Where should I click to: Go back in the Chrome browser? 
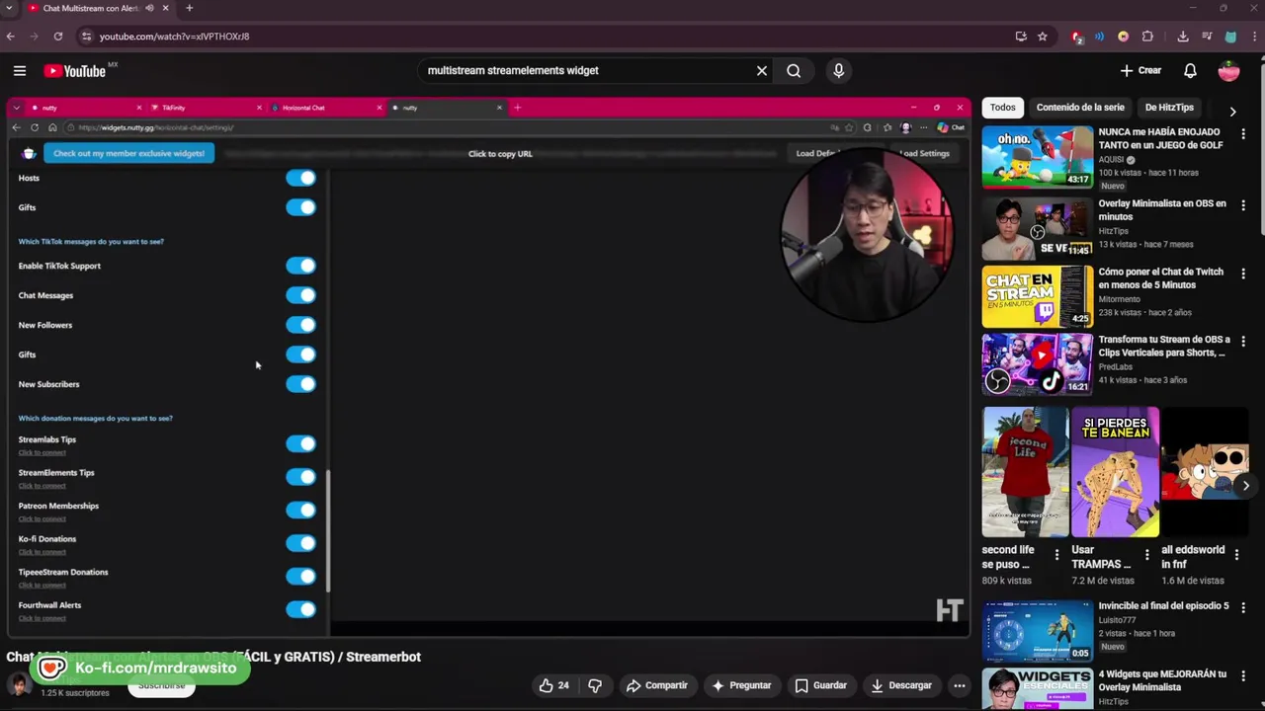tap(10, 37)
